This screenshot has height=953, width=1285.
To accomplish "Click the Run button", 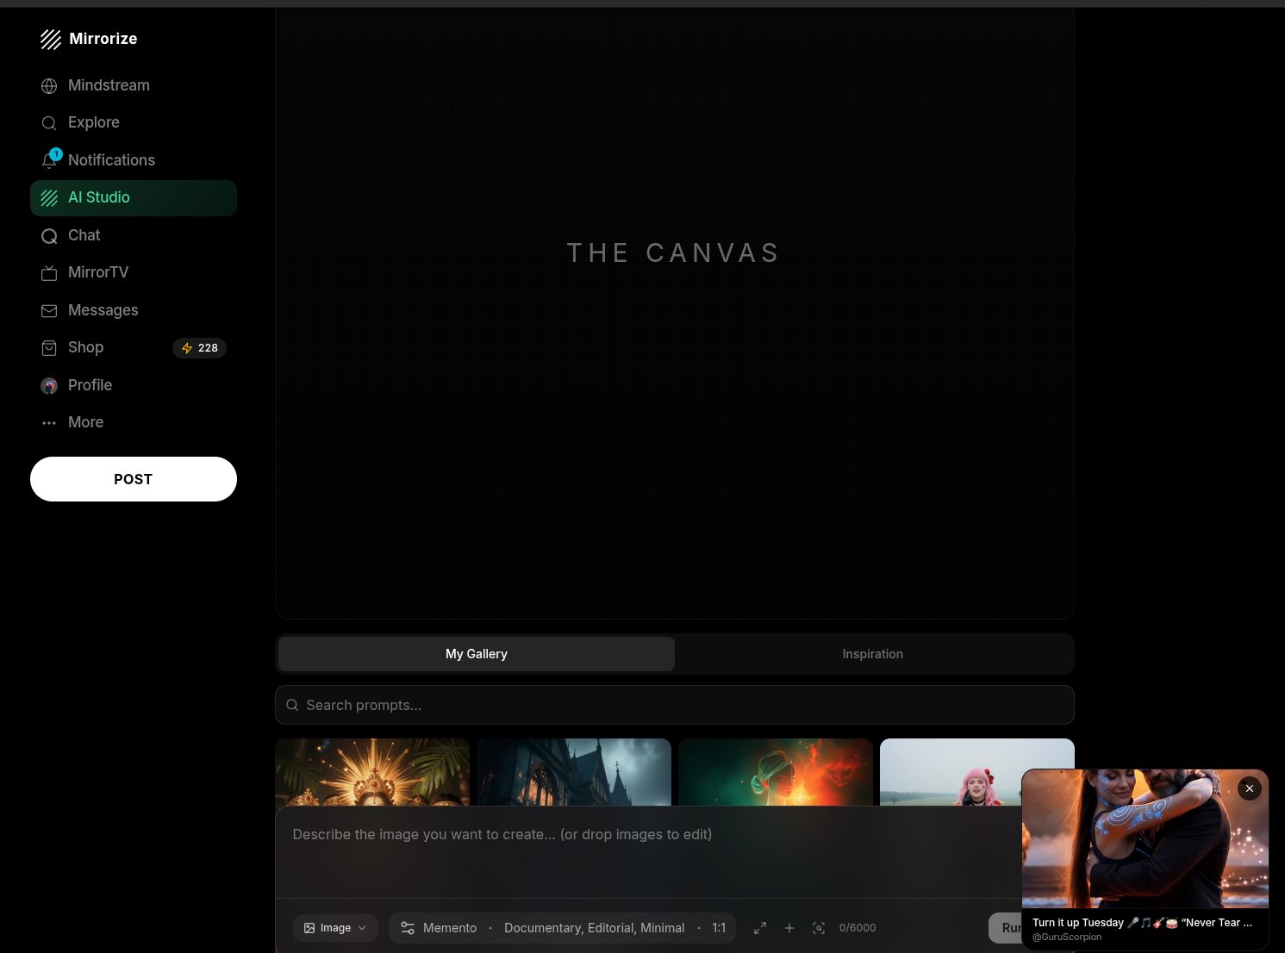I will click(x=1006, y=928).
